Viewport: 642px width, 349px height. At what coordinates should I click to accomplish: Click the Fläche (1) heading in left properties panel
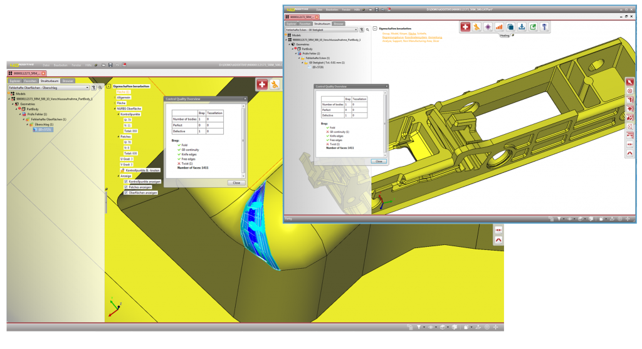[x=123, y=92]
